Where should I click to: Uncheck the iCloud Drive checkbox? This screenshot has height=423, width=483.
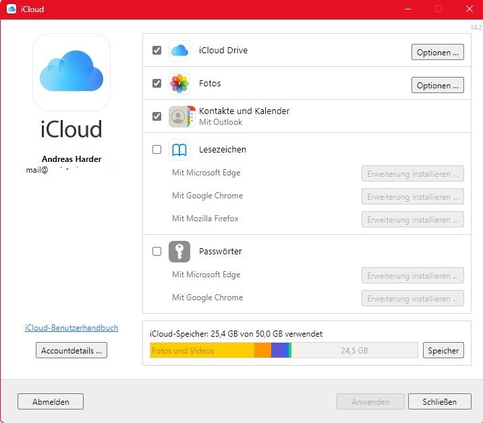tap(157, 51)
